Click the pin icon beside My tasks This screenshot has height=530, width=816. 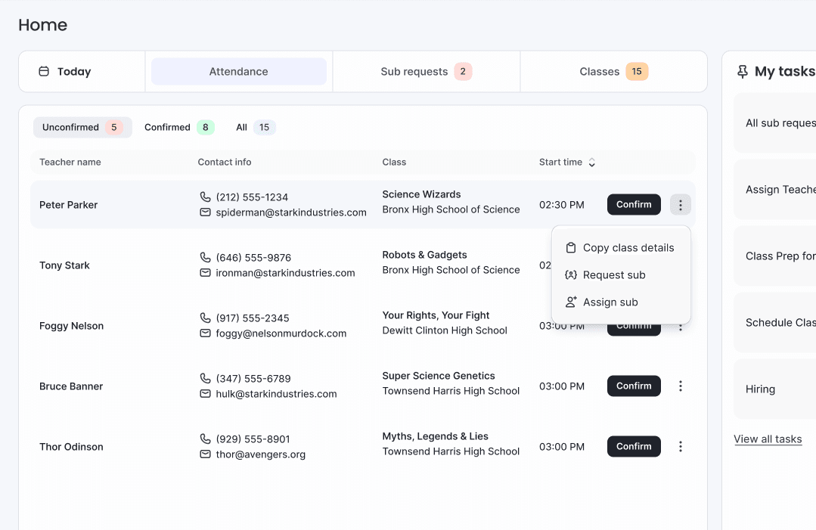tap(743, 72)
